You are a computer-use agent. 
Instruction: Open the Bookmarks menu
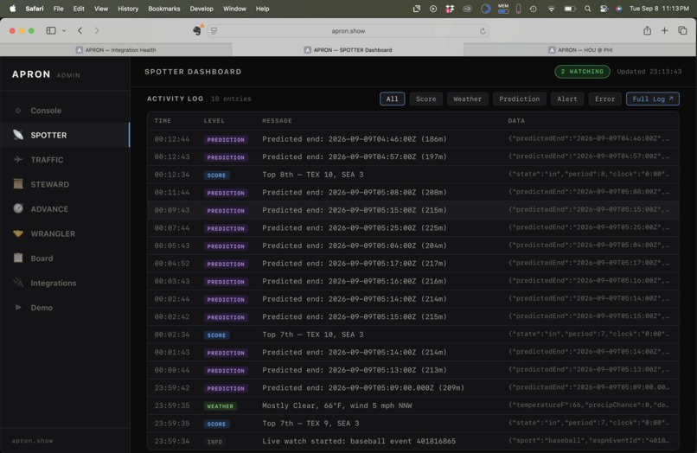pos(164,9)
